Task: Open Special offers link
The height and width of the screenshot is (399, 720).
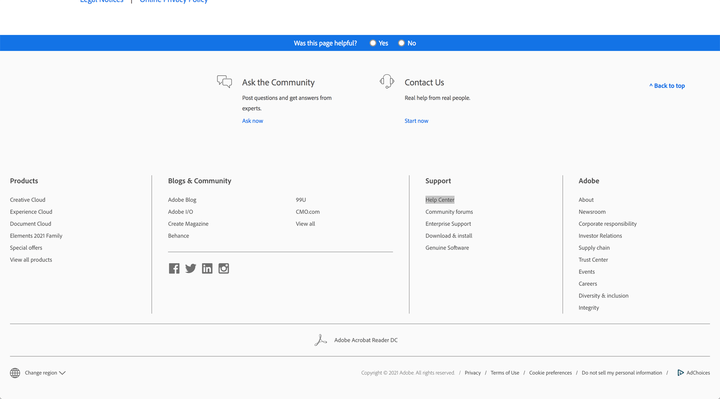Action: pyautogui.click(x=26, y=248)
